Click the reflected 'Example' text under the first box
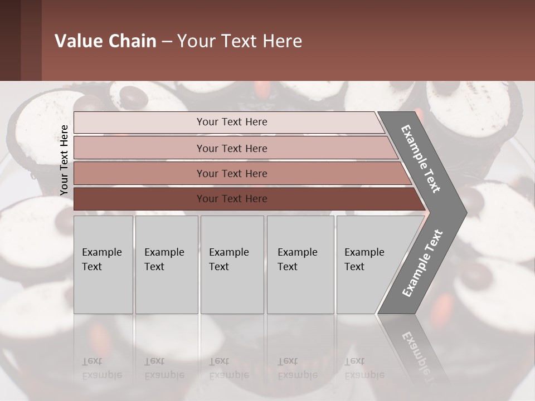 tap(102, 375)
